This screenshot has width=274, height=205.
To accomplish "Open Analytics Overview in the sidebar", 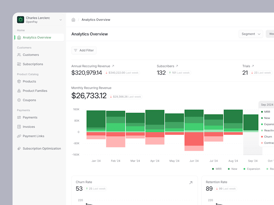I will [x=39, y=38].
